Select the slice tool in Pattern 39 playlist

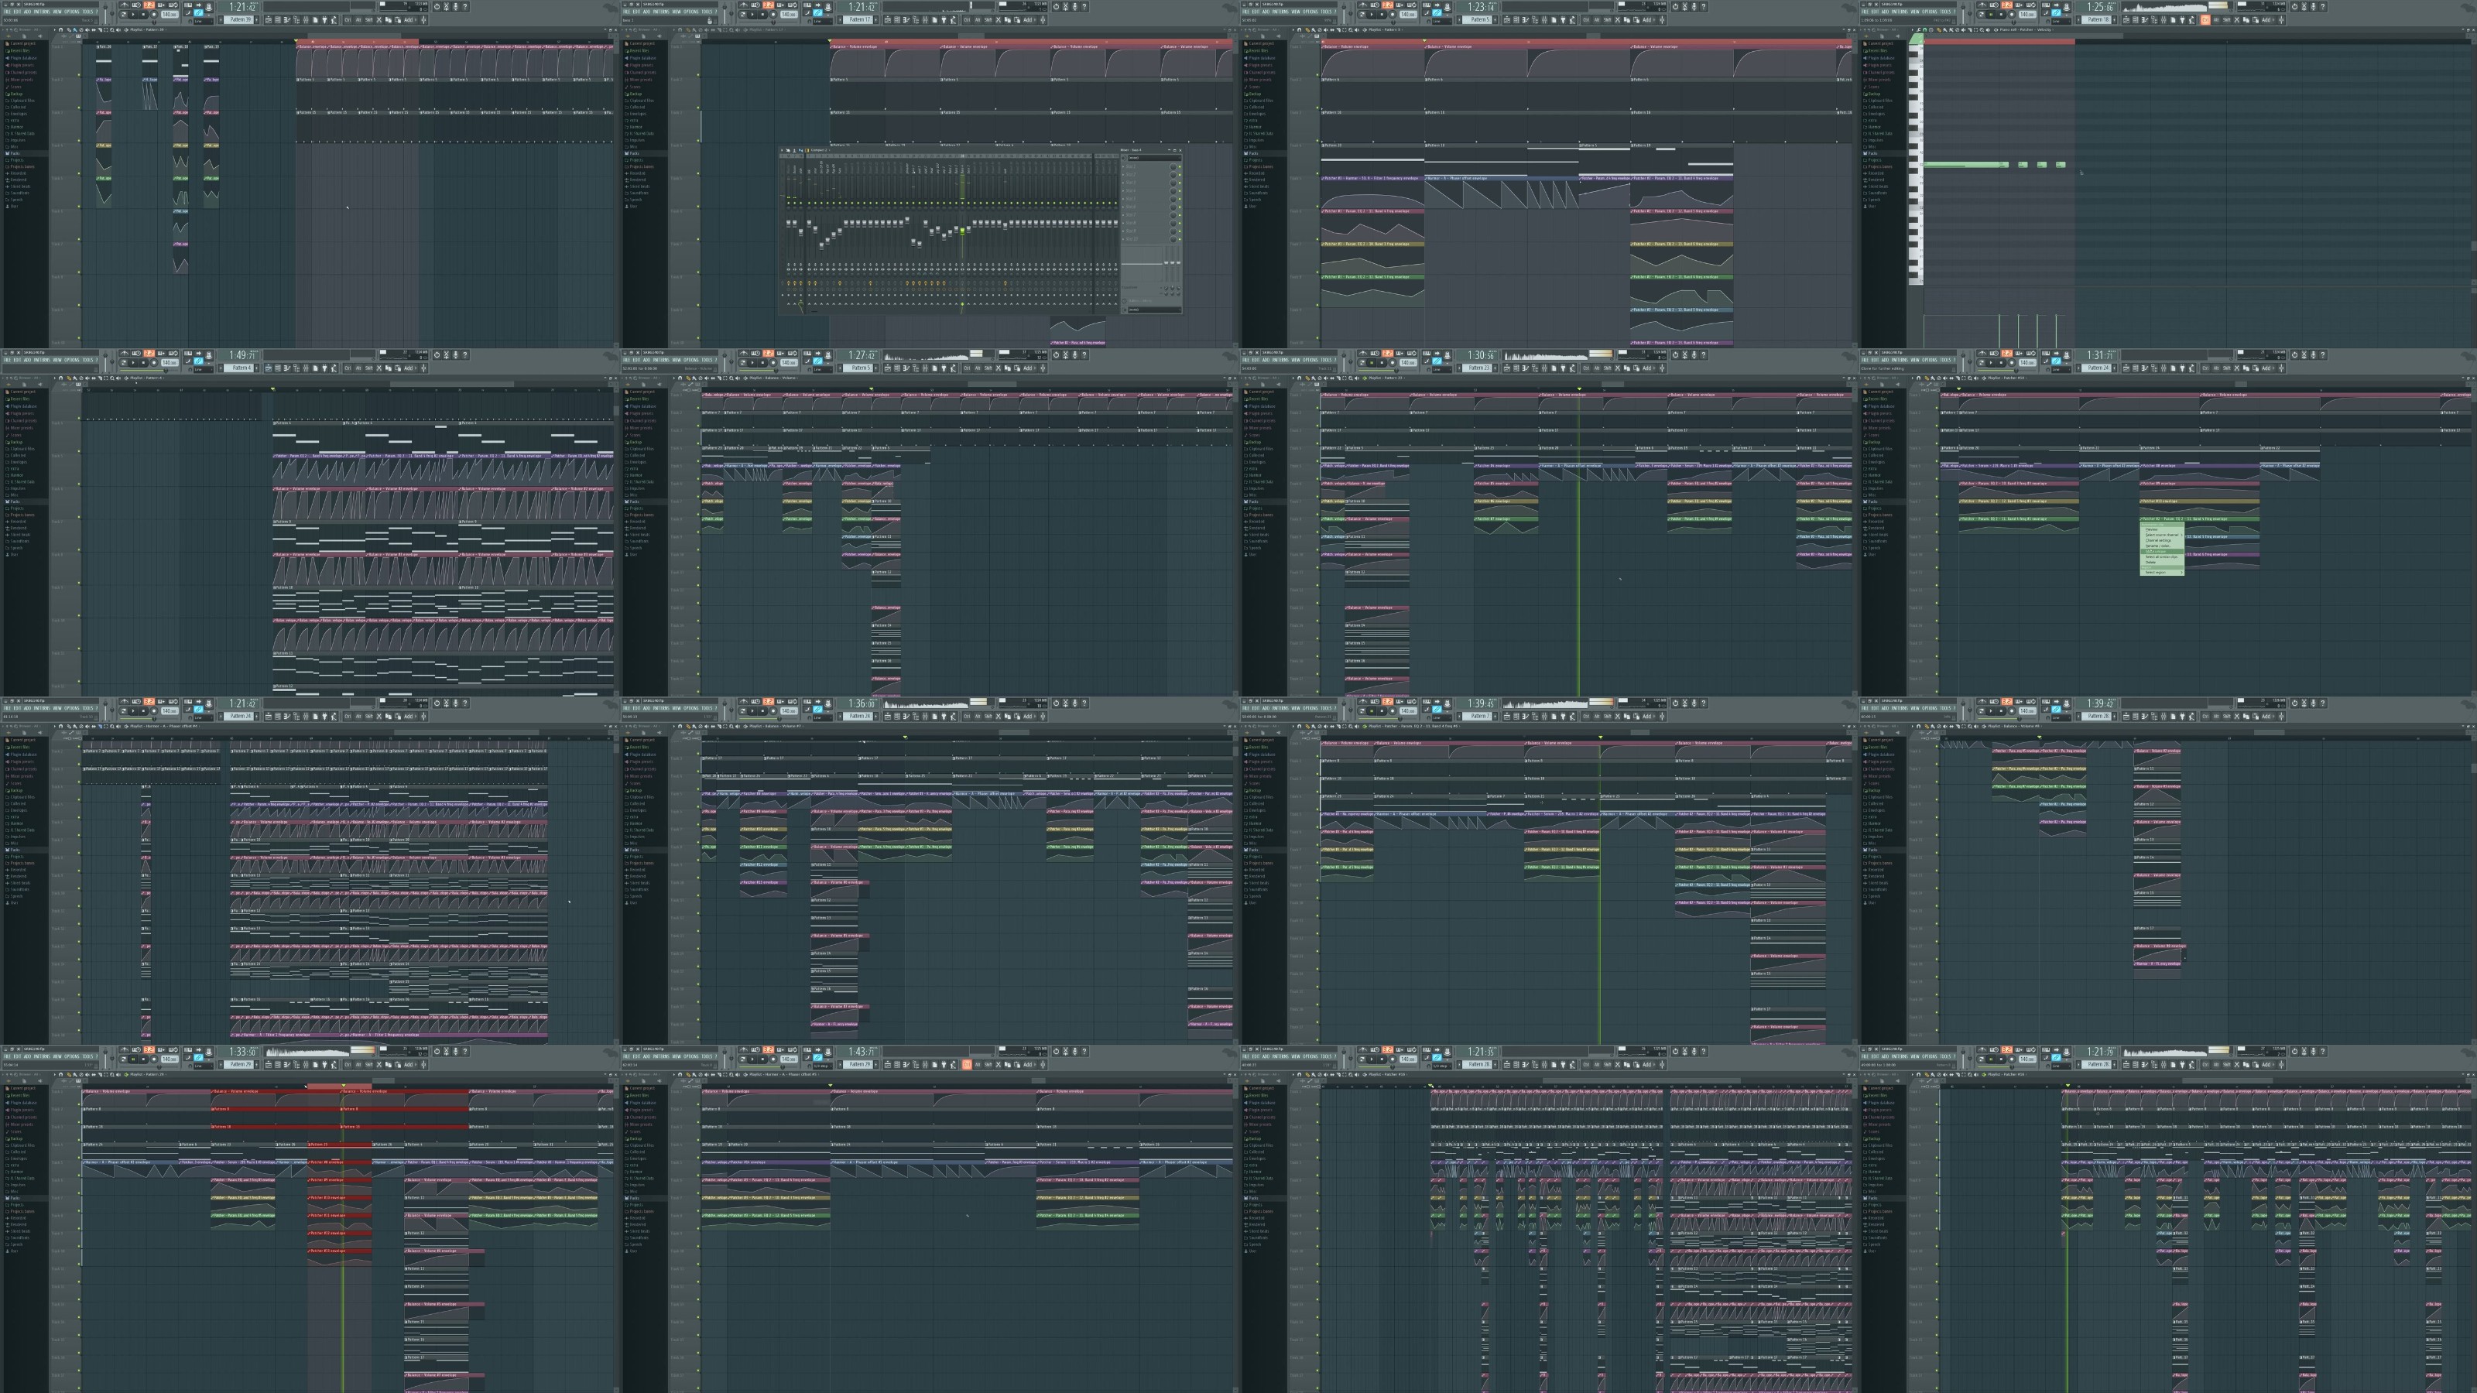click(x=100, y=30)
